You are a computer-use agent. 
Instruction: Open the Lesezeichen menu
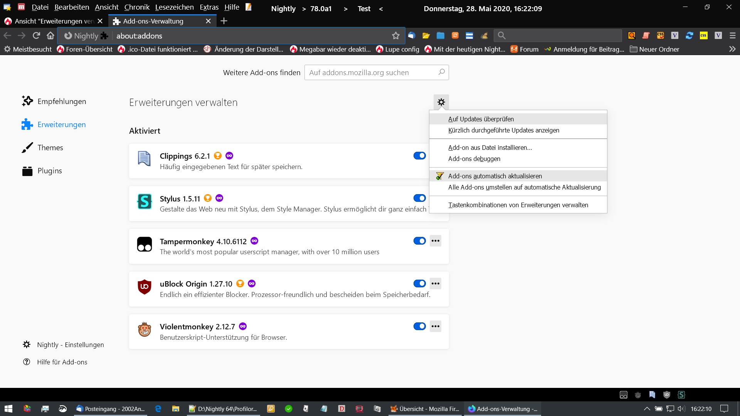tap(174, 7)
